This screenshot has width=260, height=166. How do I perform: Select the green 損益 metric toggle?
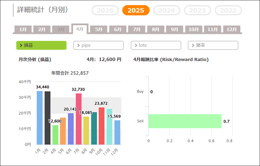tap(41, 45)
